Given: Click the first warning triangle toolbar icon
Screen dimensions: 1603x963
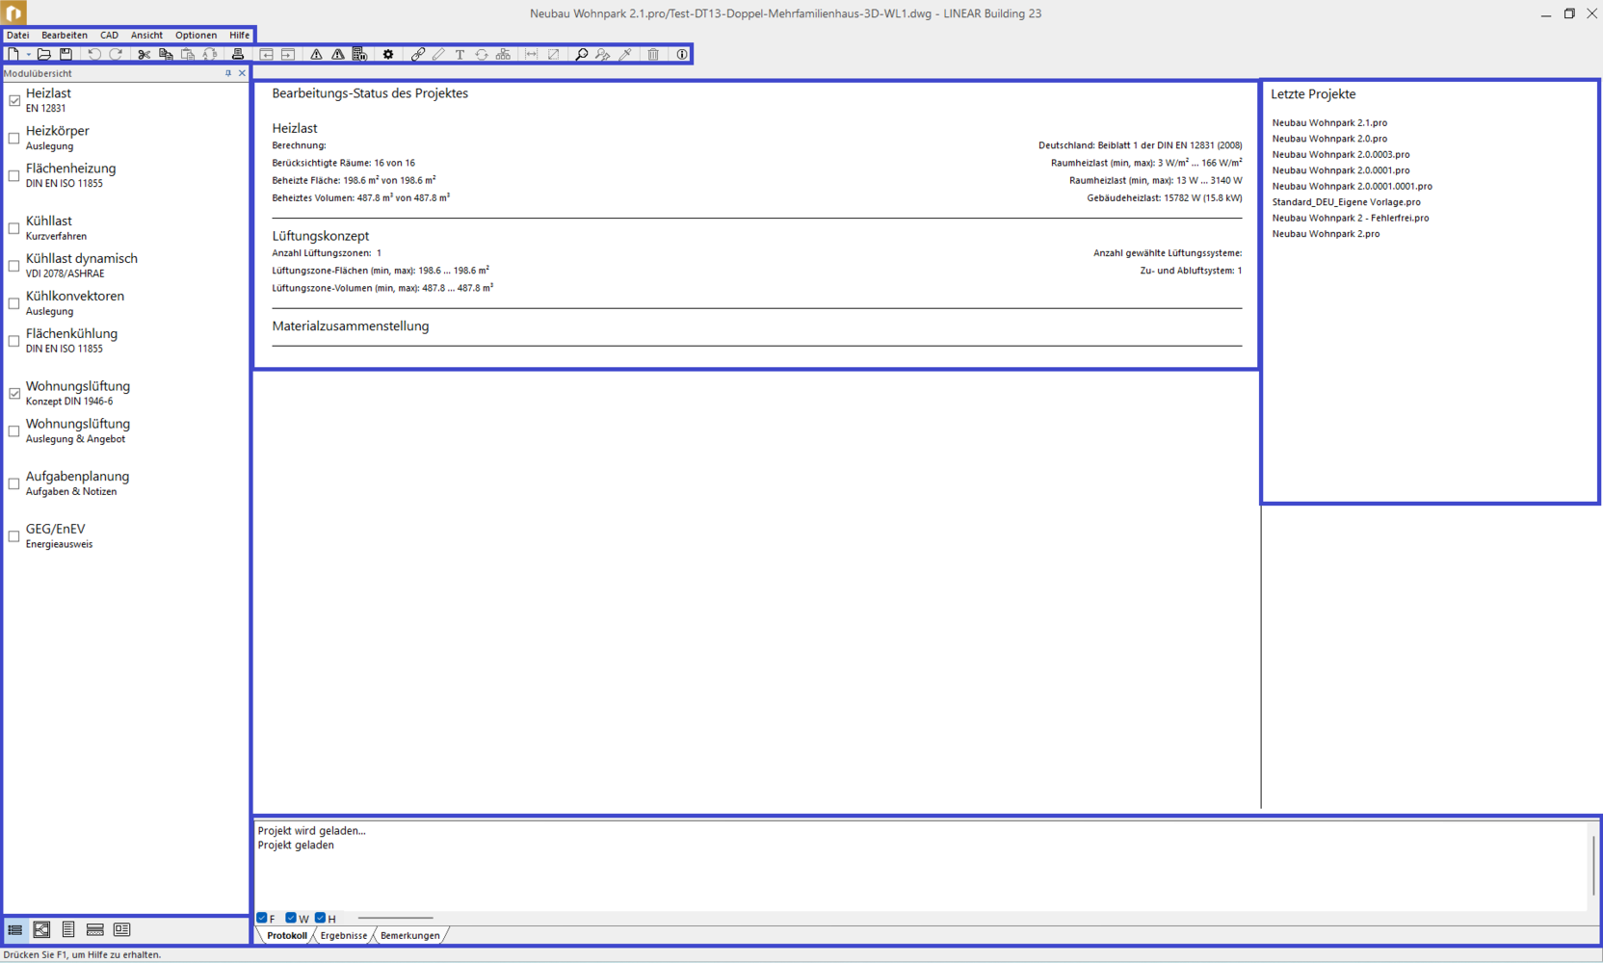Looking at the screenshot, I should click(316, 55).
